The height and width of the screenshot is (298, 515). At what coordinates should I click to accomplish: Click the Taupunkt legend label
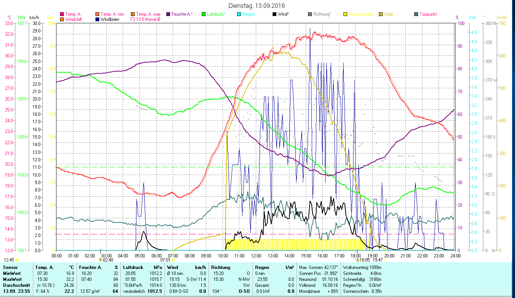428,14
